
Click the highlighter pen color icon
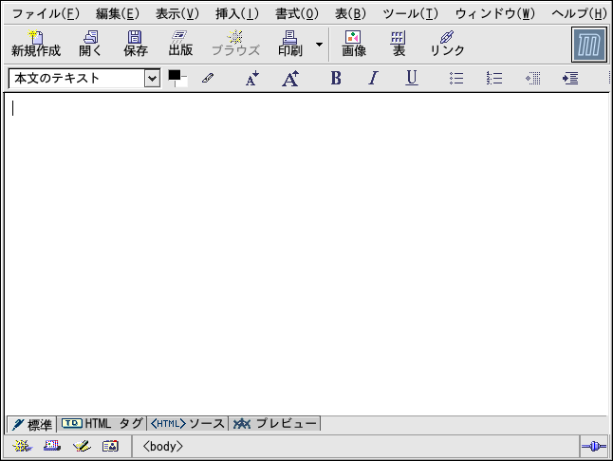point(208,79)
